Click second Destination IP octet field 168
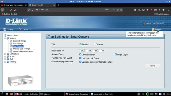The height and width of the screenshot is (96, 171). pyautogui.click(x=88, y=51)
